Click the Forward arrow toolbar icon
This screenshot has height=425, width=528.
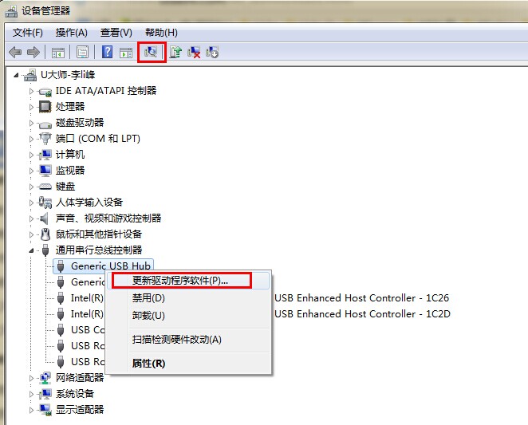coord(33,52)
